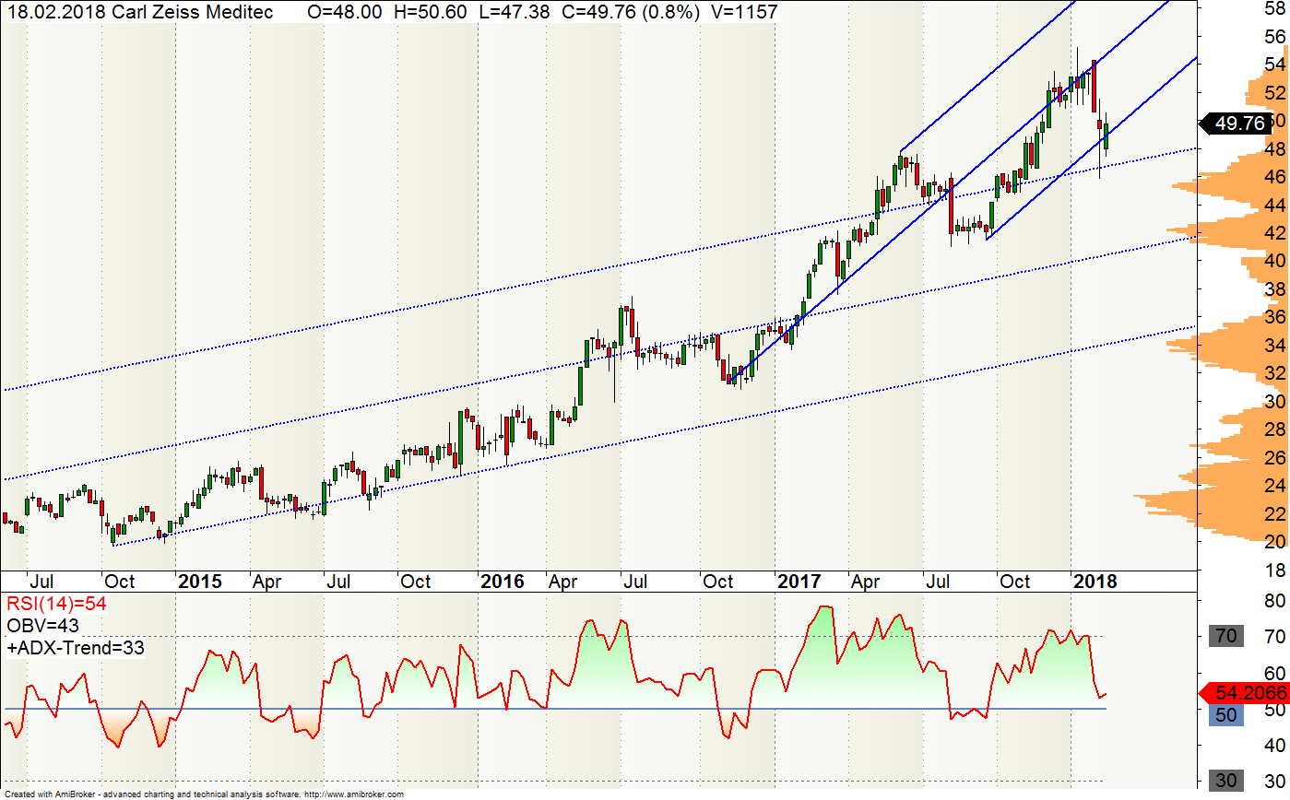Click price axis value '26'
Viewport: 1290px width, 800px height.
(x=1276, y=458)
